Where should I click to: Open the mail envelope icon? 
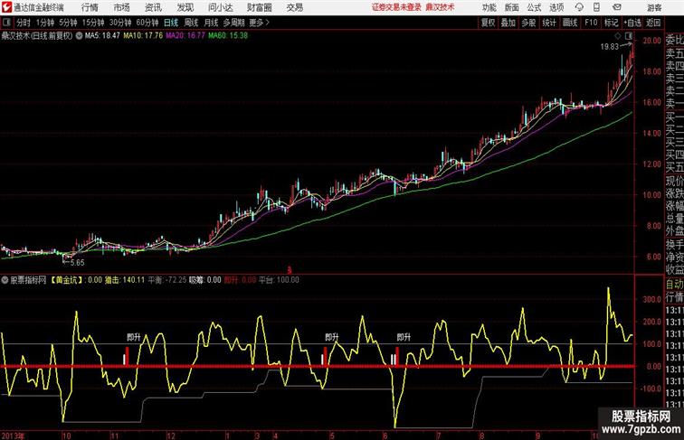pos(617,7)
